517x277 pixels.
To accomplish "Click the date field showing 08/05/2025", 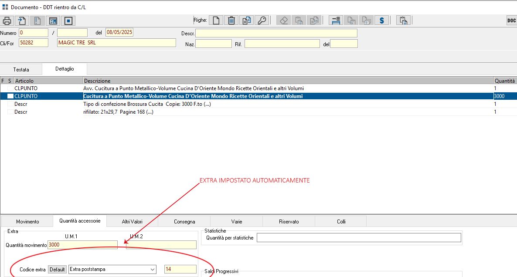I will coord(119,32).
